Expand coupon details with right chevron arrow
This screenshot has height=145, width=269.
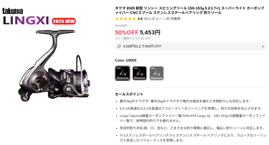[263, 47]
